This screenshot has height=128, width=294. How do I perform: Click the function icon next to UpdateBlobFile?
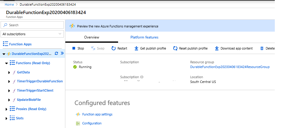click(14, 100)
